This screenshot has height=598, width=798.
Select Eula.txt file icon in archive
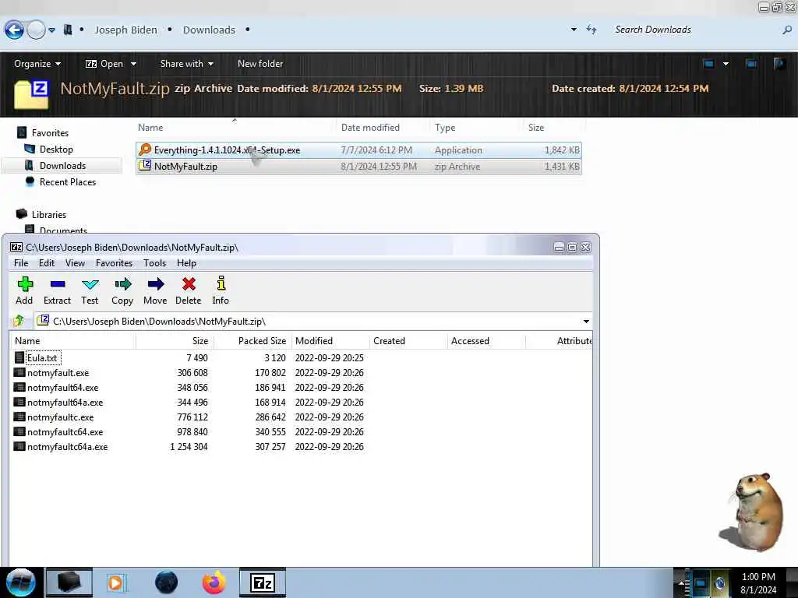coord(19,357)
